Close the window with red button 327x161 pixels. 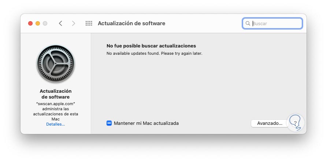30,23
